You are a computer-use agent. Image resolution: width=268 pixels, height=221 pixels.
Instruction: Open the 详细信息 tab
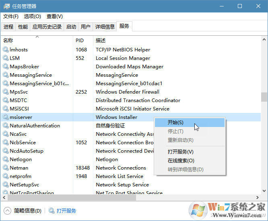(x=105, y=27)
